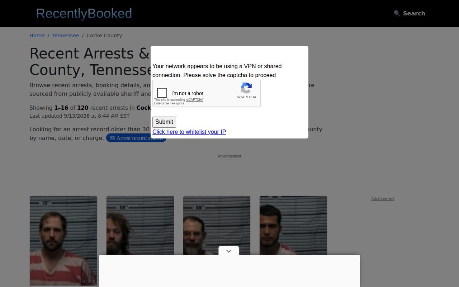Screen dimensions: 459x287
Task: Open the second mugshot with long-haired man
Action: pos(140,225)
